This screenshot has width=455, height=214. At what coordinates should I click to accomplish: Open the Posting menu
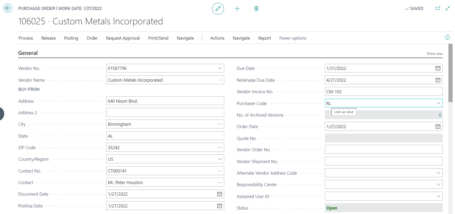[x=71, y=38]
